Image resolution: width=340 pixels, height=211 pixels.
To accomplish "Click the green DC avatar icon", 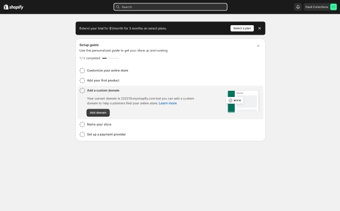I will click(333, 7).
